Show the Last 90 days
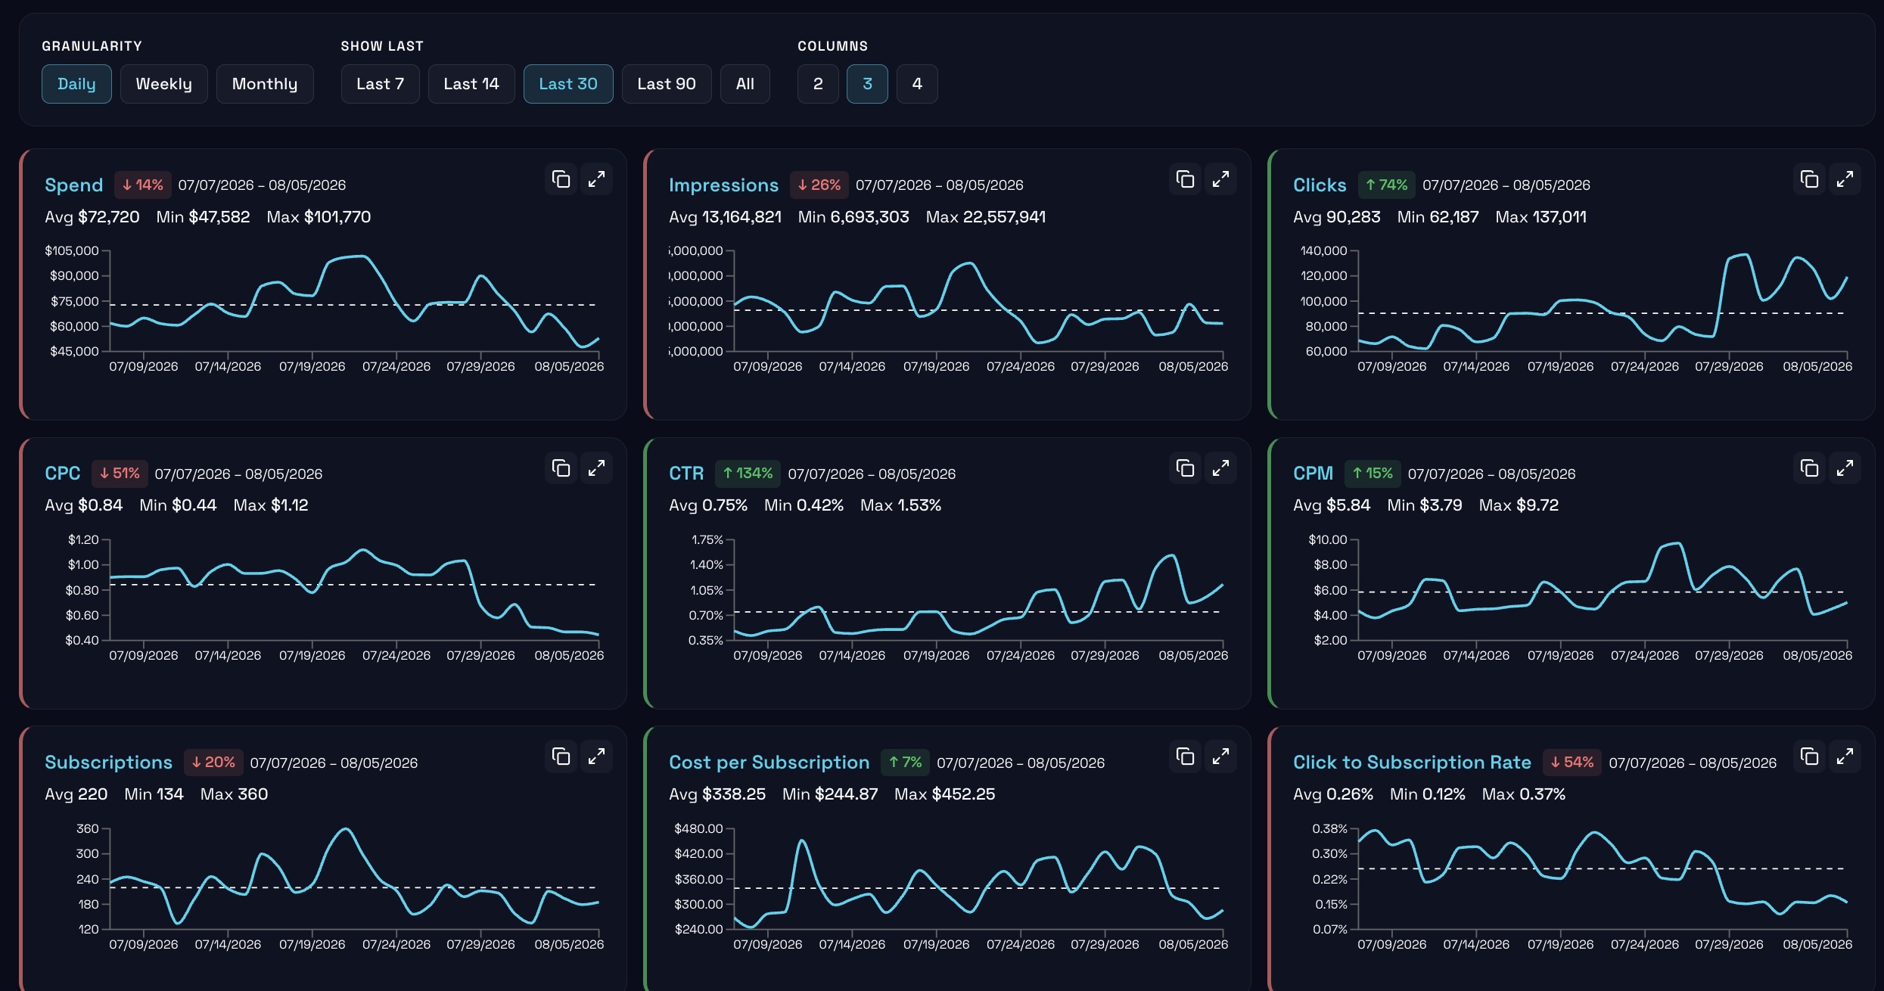1884x991 pixels. coord(667,84)
